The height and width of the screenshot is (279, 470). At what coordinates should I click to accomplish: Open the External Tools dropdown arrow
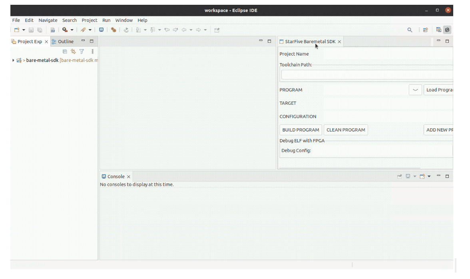[x=72, y=30]
